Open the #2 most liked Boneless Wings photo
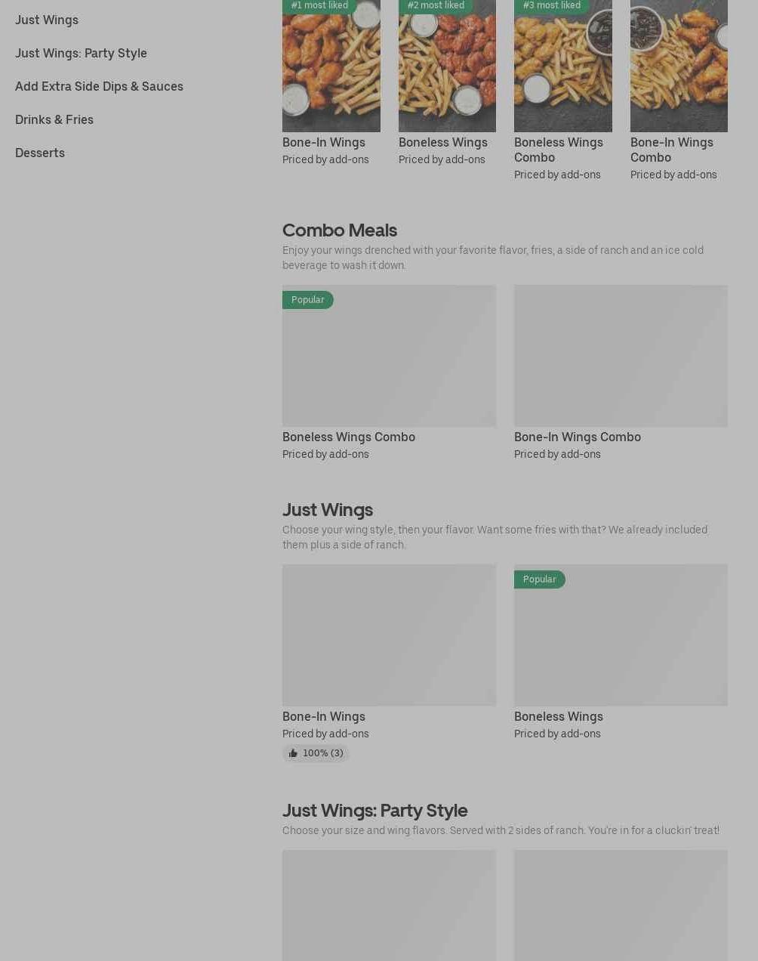This screenshot has width=758, height=961. point(447,66)
